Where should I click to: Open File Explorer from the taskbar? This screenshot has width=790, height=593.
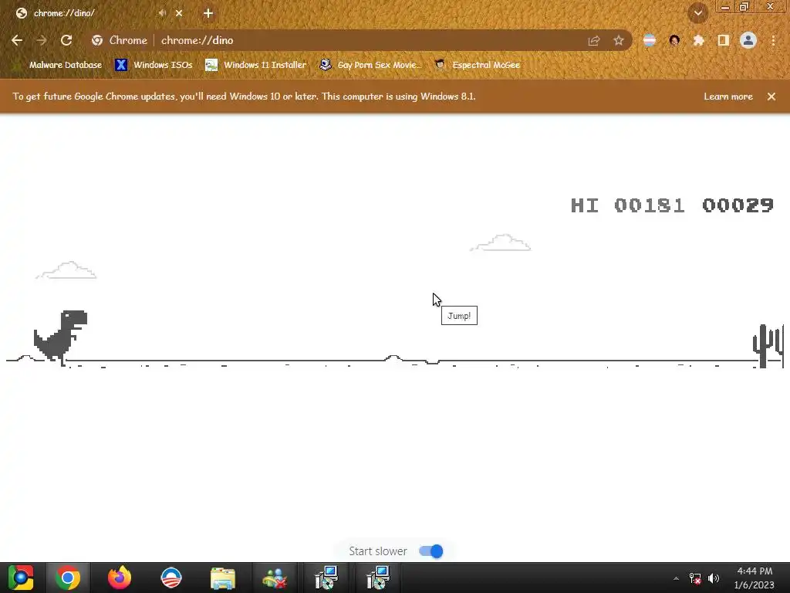(223, 578)
